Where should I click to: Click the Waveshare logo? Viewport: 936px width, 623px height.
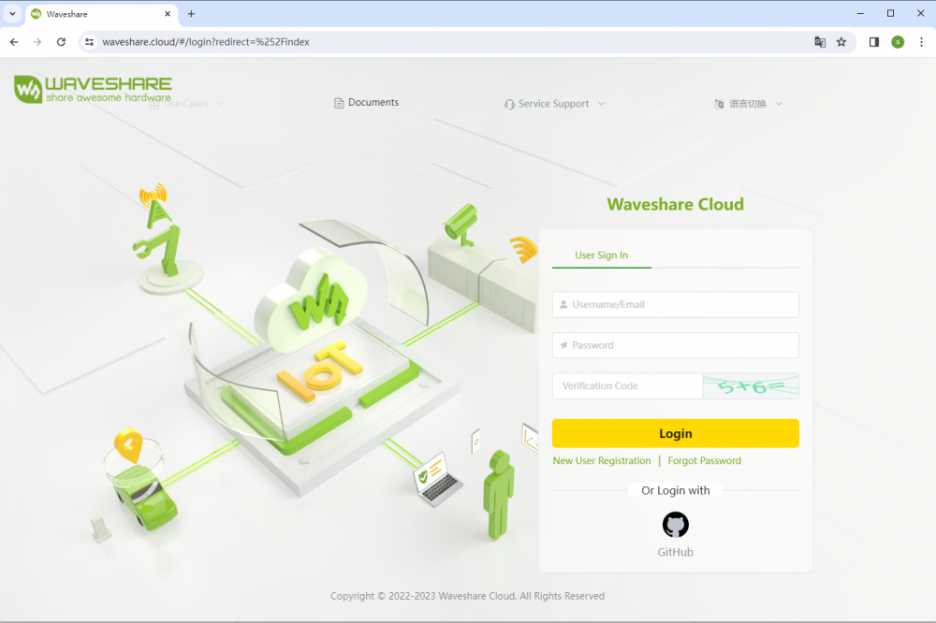(93, 89)
